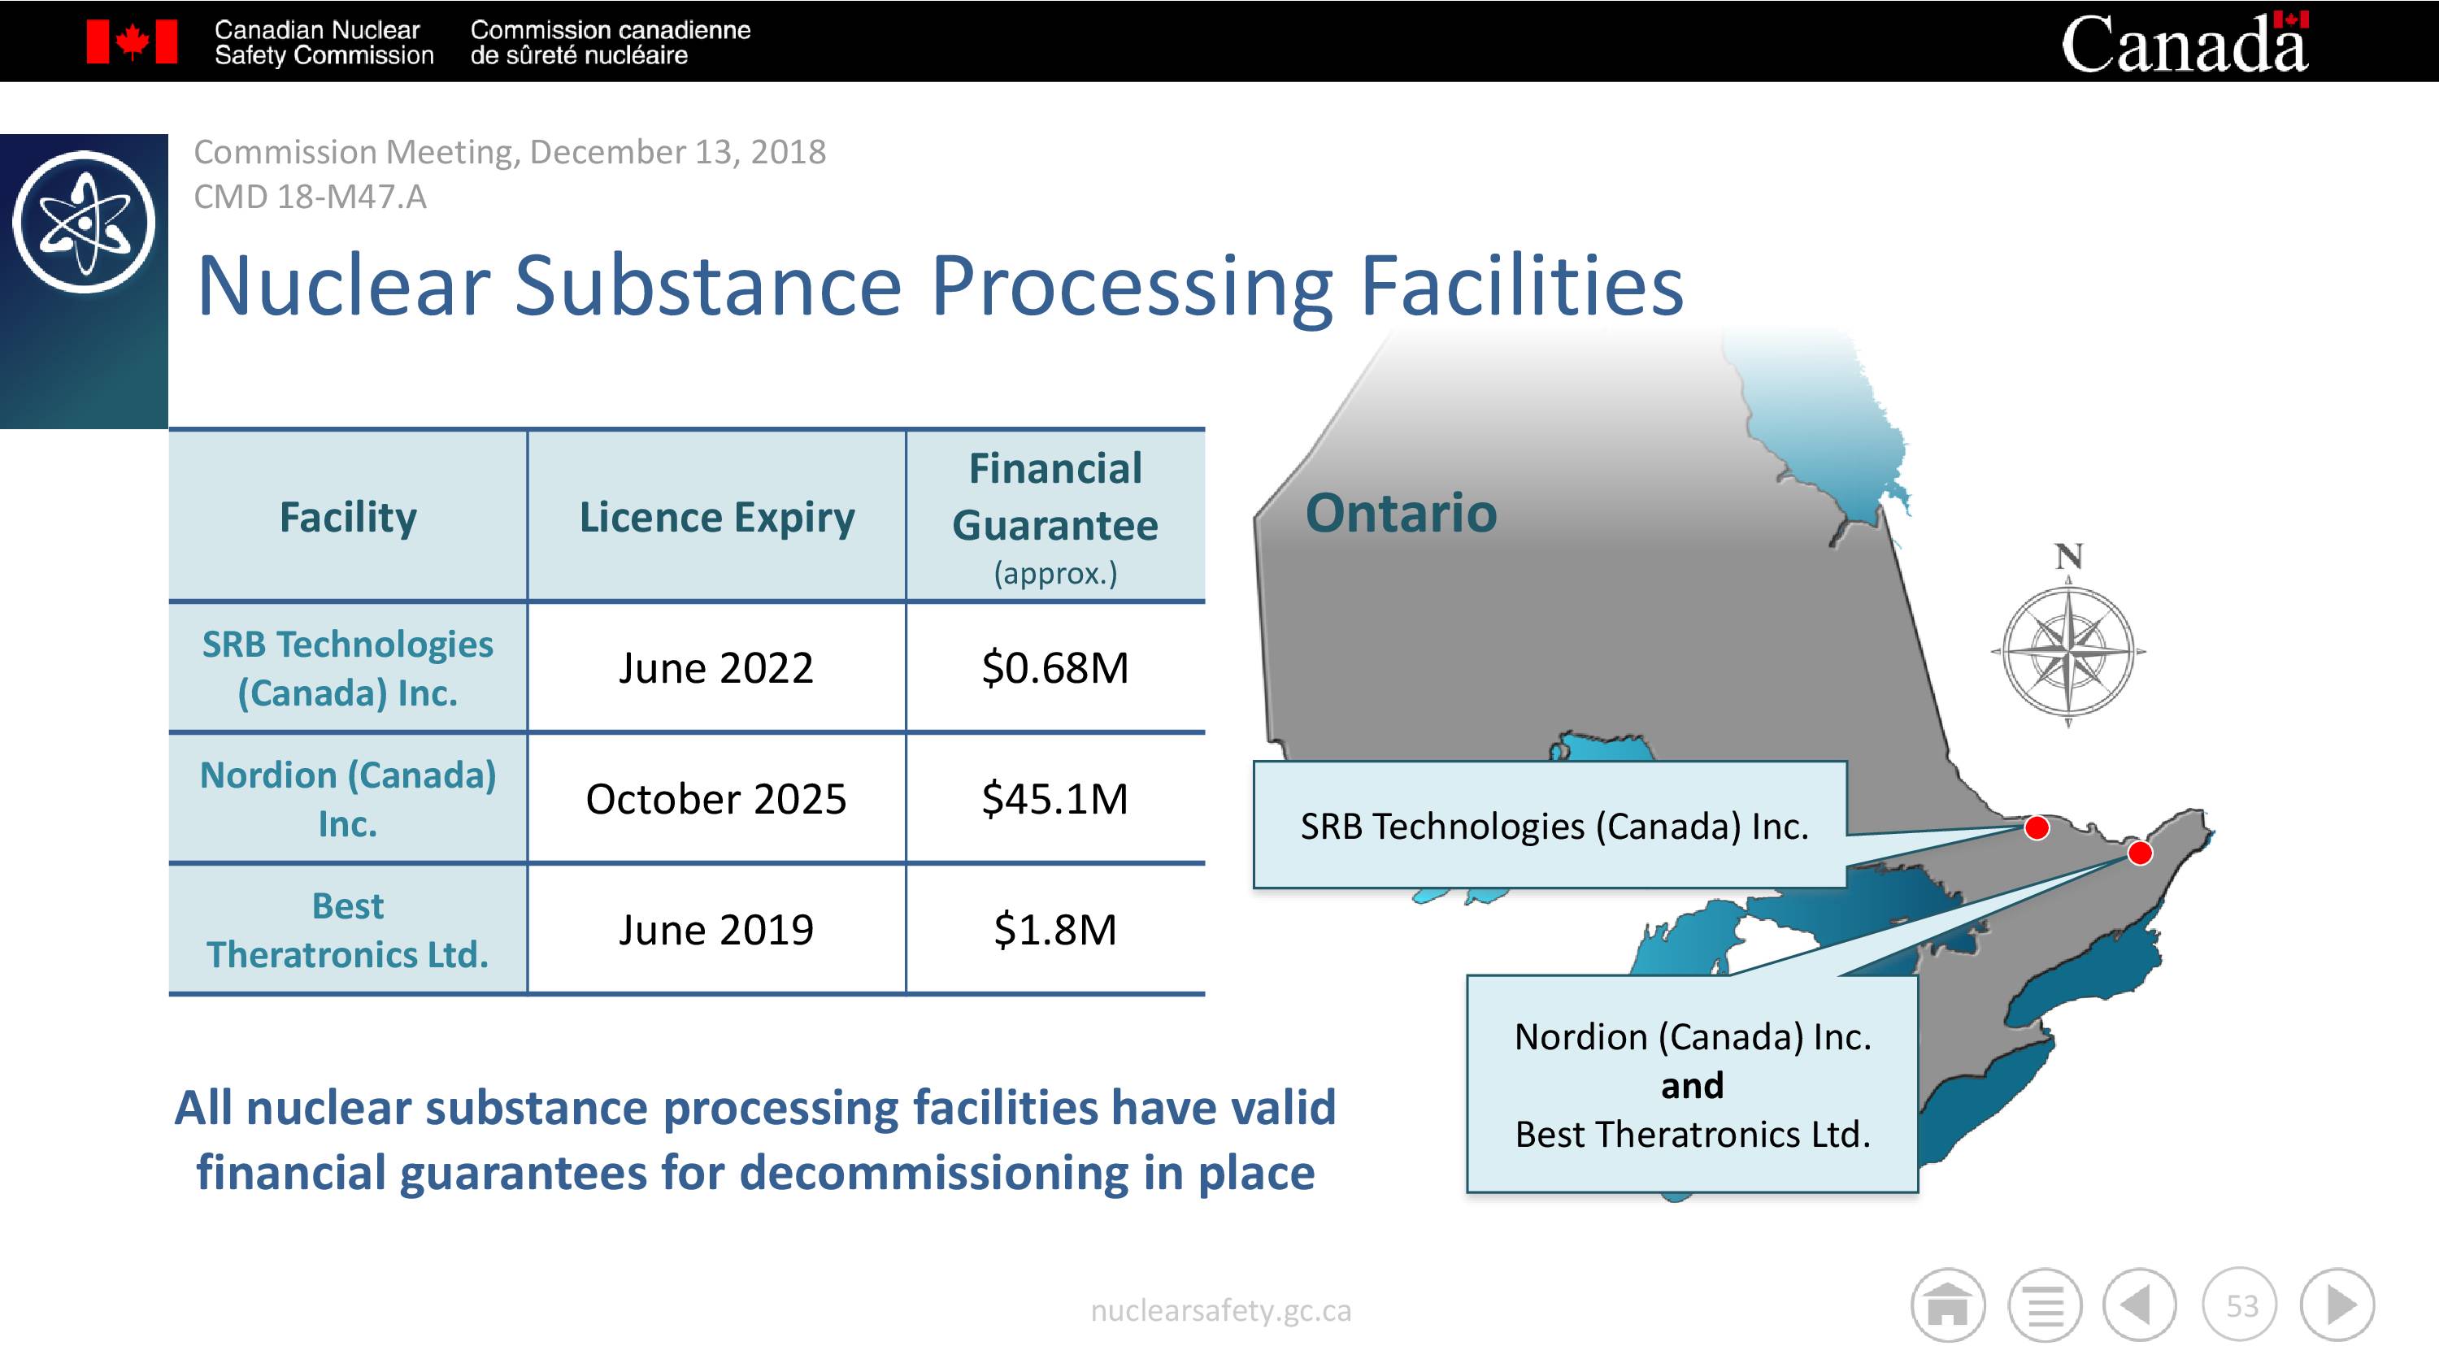
Task: Click the SRB Technologies (Canada) Inc. map callout
Action: (x=1550, y=825)
